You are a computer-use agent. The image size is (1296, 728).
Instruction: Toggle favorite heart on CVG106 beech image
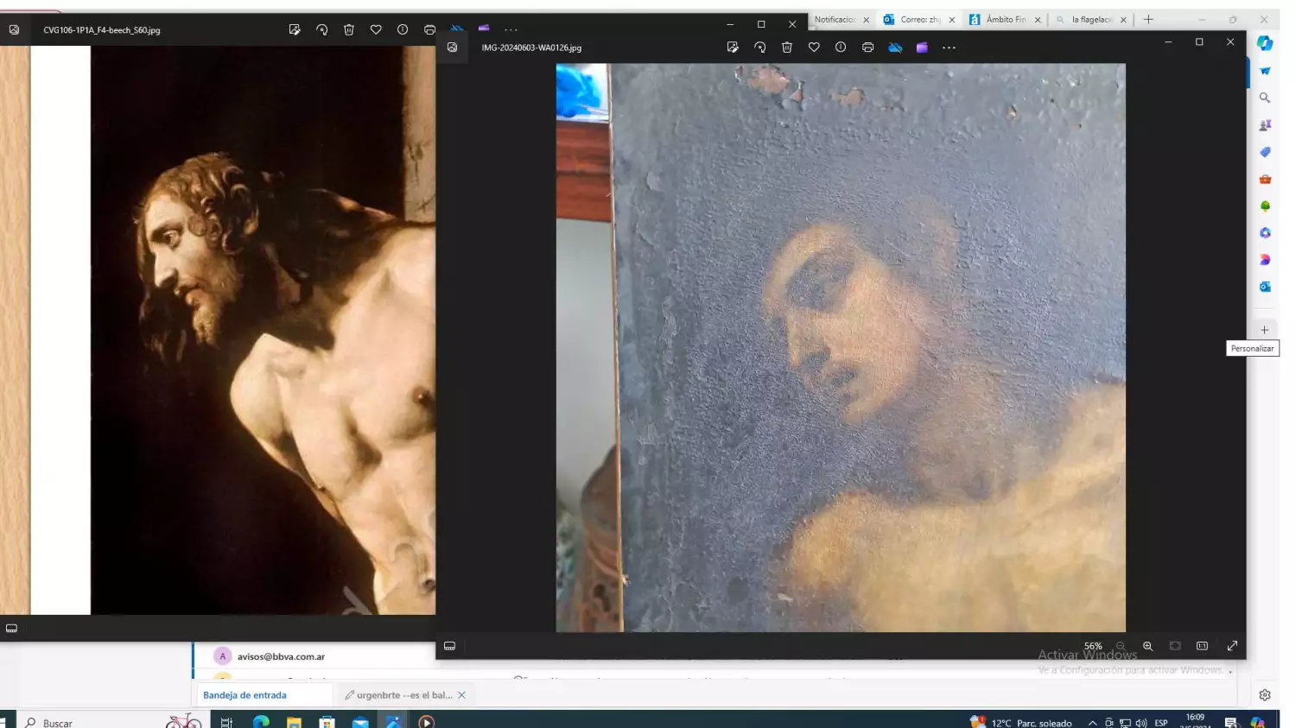376,29
